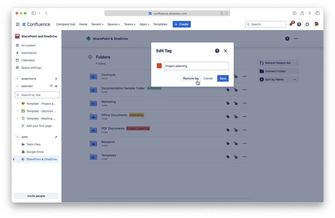Click the tag name input field
335x218 pixels.
tap(196, 66)
